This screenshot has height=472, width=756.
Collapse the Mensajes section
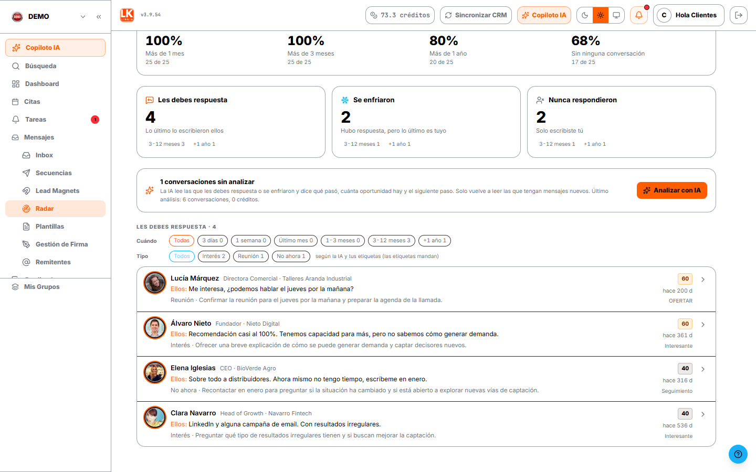(55, 137)
